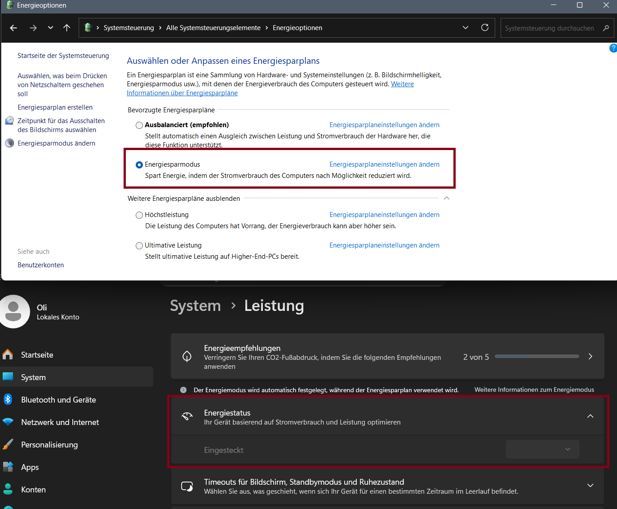Open Netzwerk und Internet in Settings
Image resolution: width=617 pixels, height=509 pixels.
[x=60, y=422]
